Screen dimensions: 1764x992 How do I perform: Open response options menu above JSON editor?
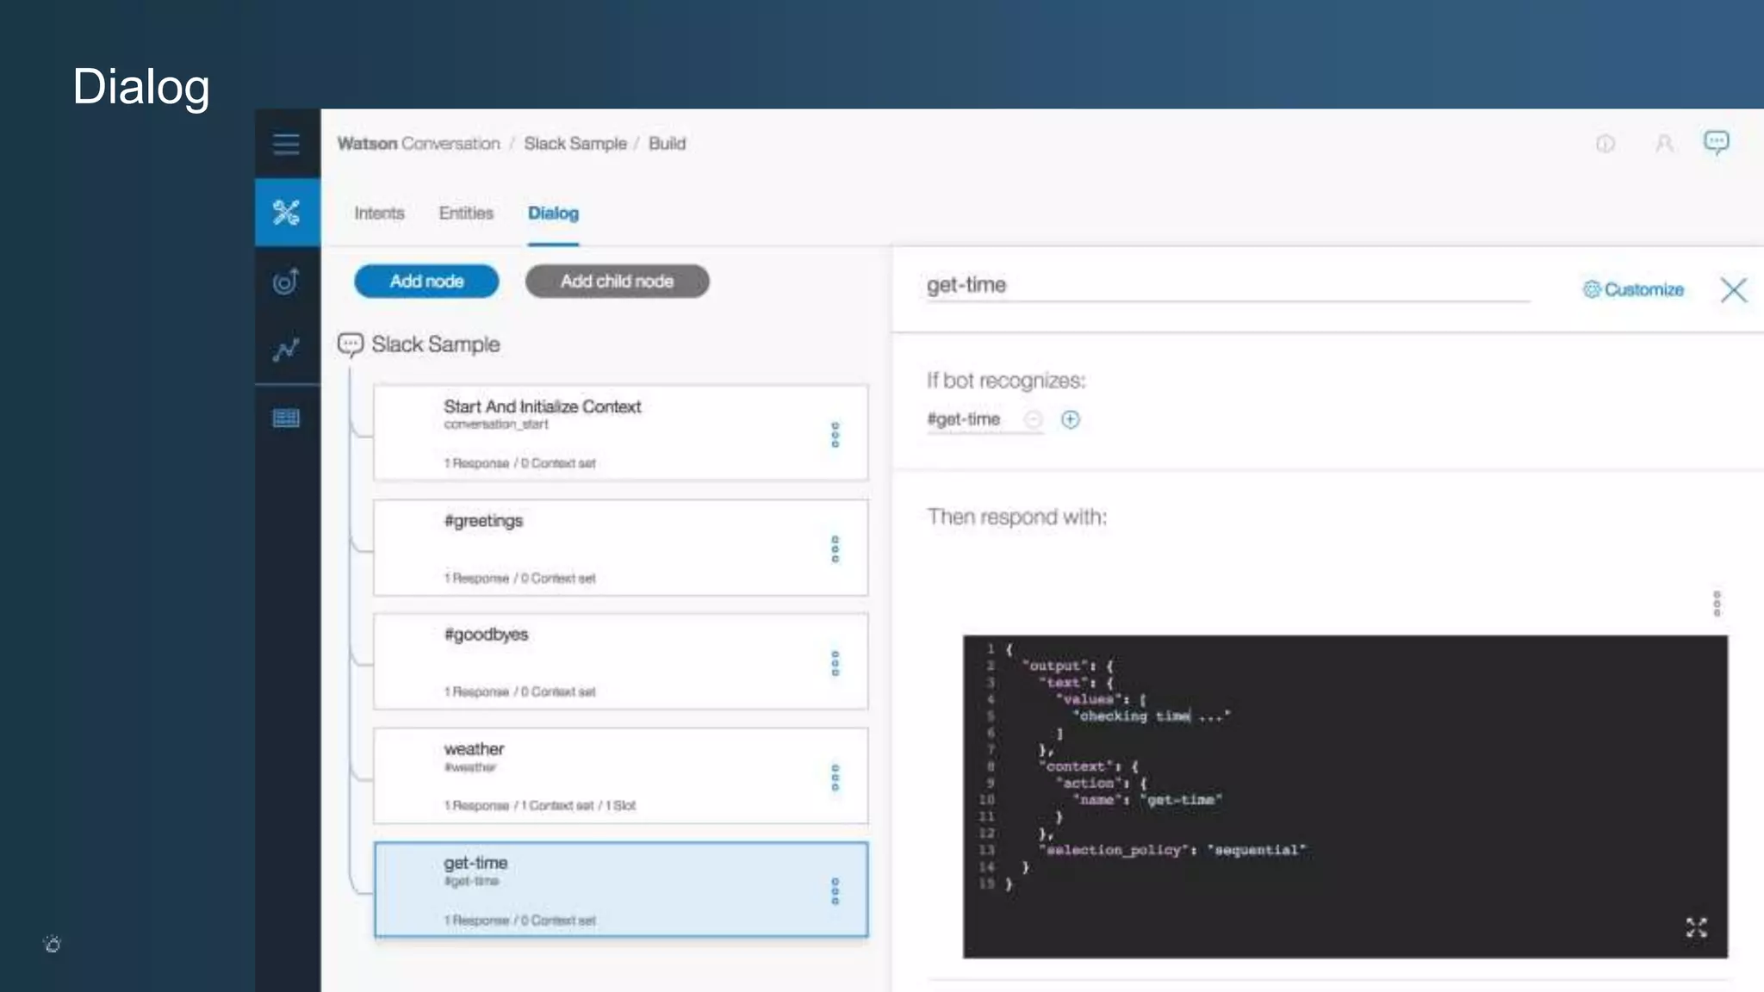click(1717, 604)
